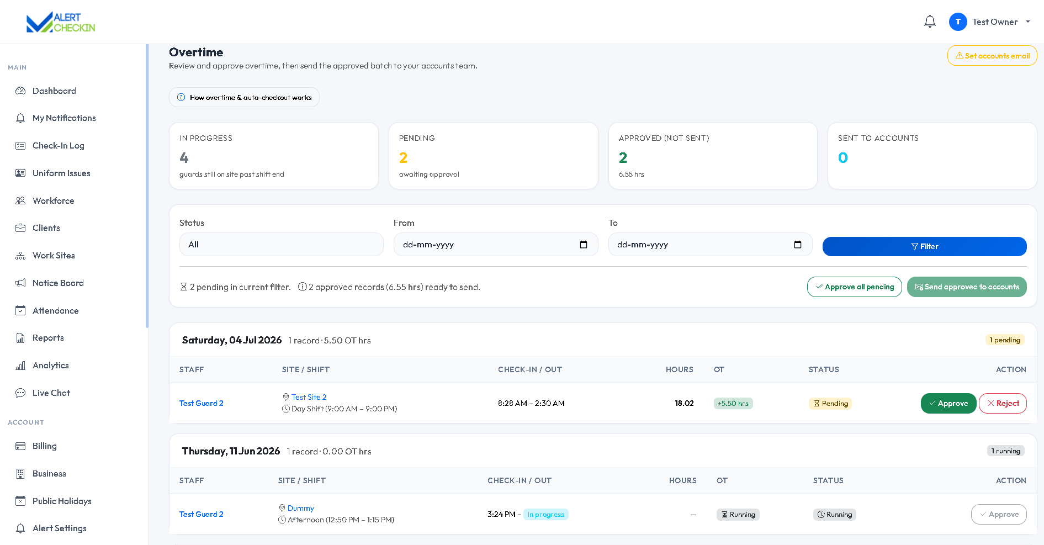Click Send approved to accounts button
Screen dimensions: 1044x545
click(967, 287)
